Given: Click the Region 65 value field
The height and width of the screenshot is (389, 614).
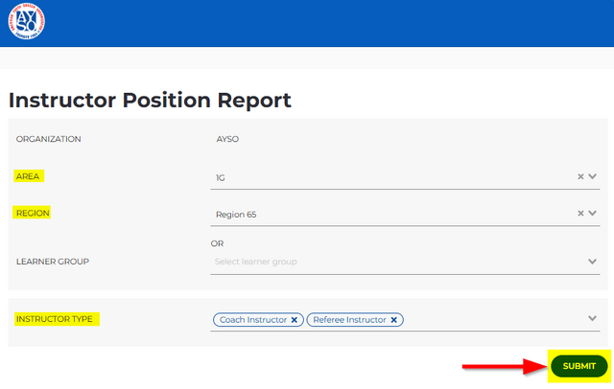Looking at the screenshot, I should coord(384,215).
